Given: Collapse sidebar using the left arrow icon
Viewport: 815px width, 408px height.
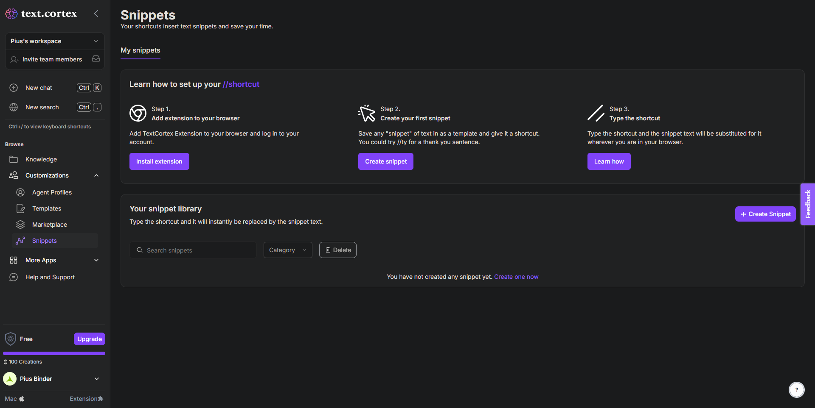Looking at the screenshot, I should click(x=96, y=14).
